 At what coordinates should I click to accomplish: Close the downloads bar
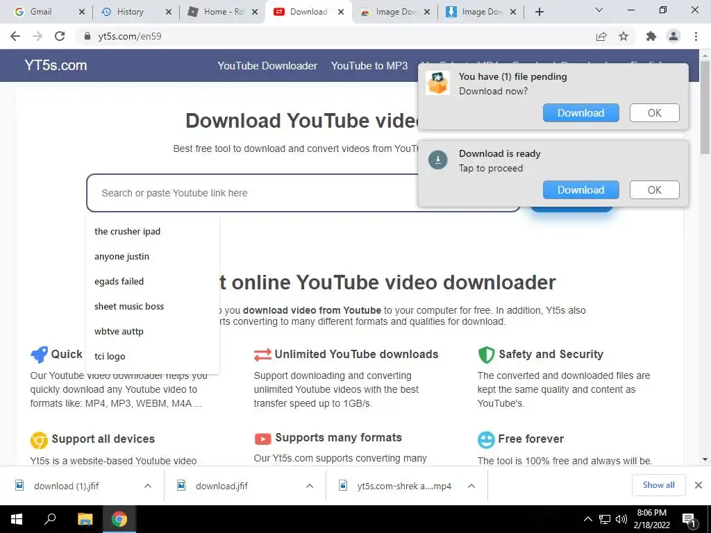point(699,485)
